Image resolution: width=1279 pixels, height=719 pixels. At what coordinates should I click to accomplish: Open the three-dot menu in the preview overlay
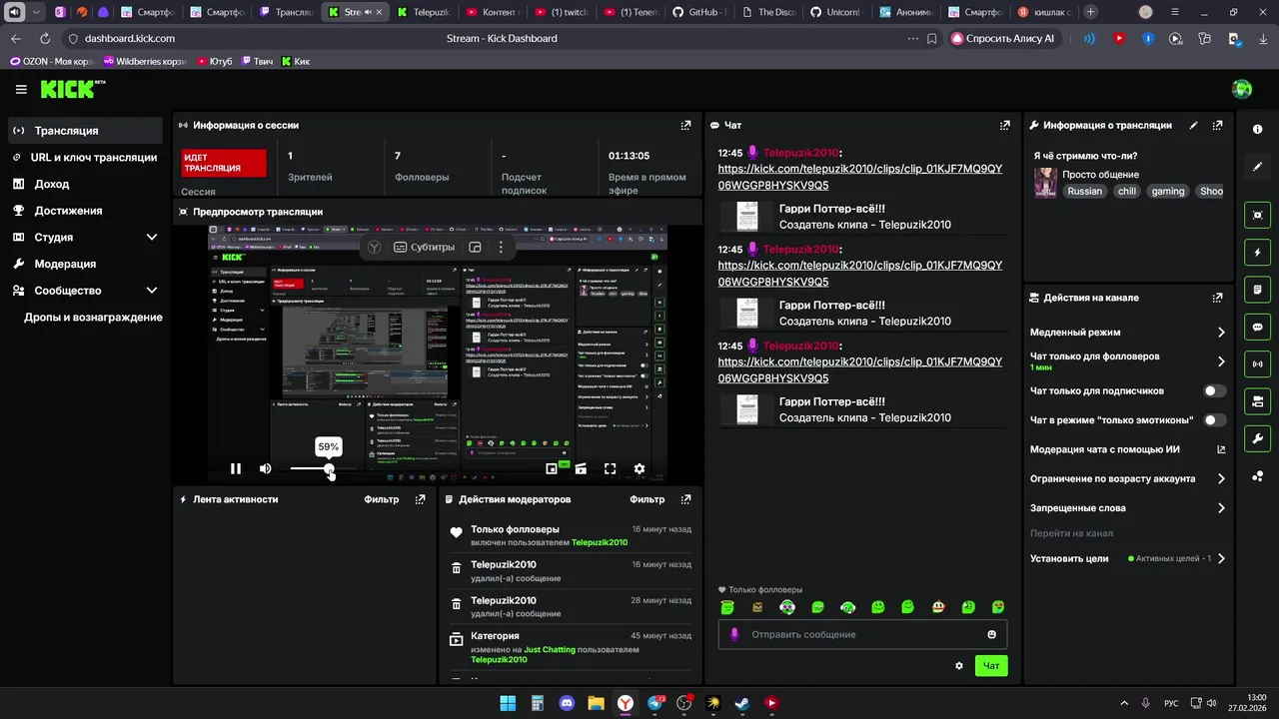coord(501,247)
